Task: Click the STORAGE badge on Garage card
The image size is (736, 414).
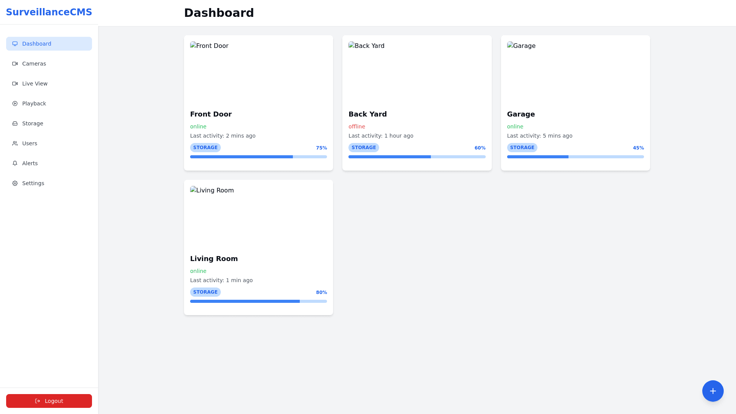Action: (x=522, y=148)
